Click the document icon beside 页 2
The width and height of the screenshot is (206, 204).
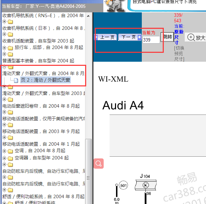pyautogui.click(x=16, y=80)
